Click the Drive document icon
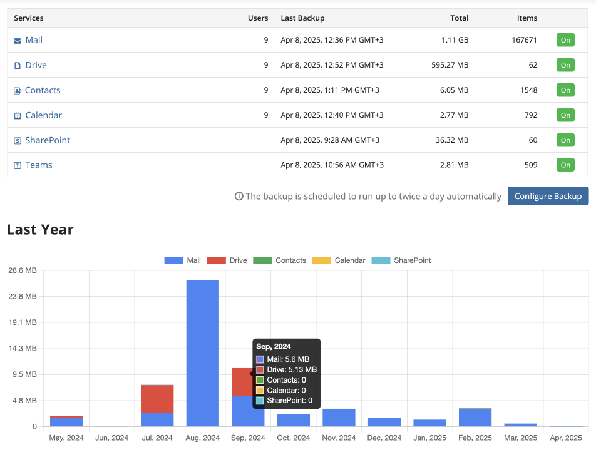The width and height of the screenshot is (596, 457). tap(17, 64)
